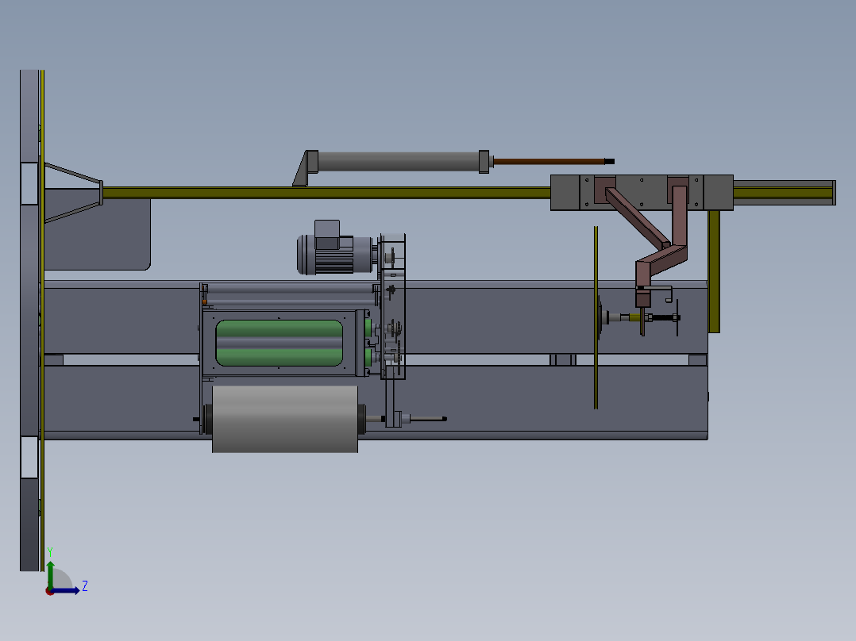
Task: Select the electric motor body with cooling fins
Action: [334, 254]
